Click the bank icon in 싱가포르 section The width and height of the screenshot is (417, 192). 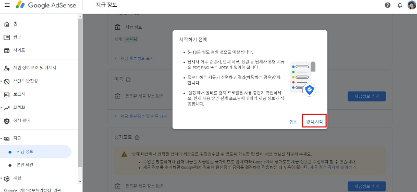click(x=117, y=186)
